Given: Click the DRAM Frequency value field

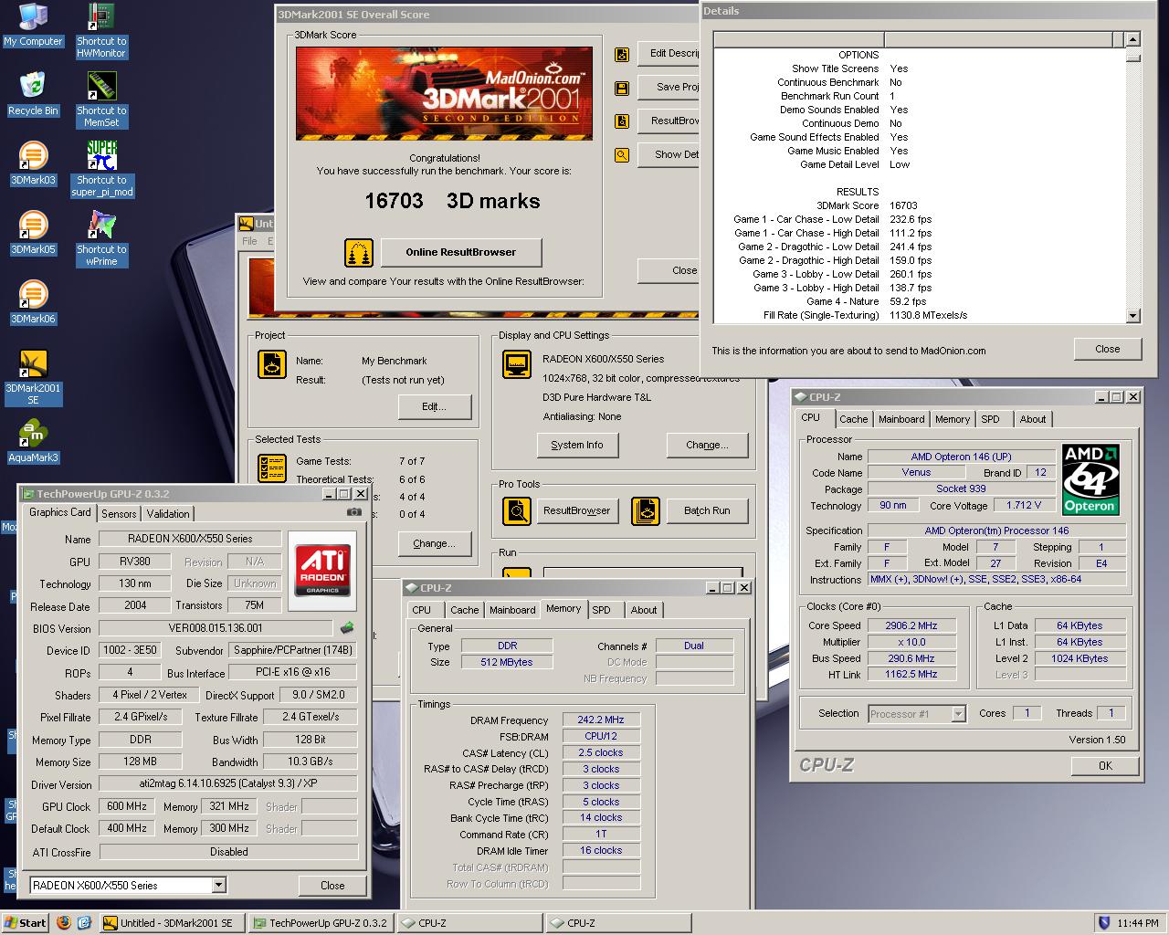Looking at the screenshot, I should click(601, 720).
